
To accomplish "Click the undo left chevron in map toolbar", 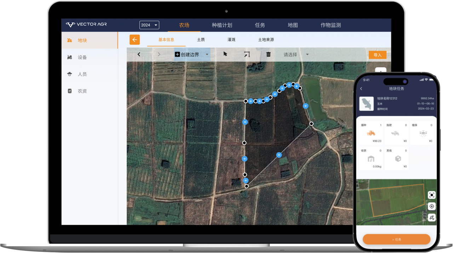I will (139, 54).
